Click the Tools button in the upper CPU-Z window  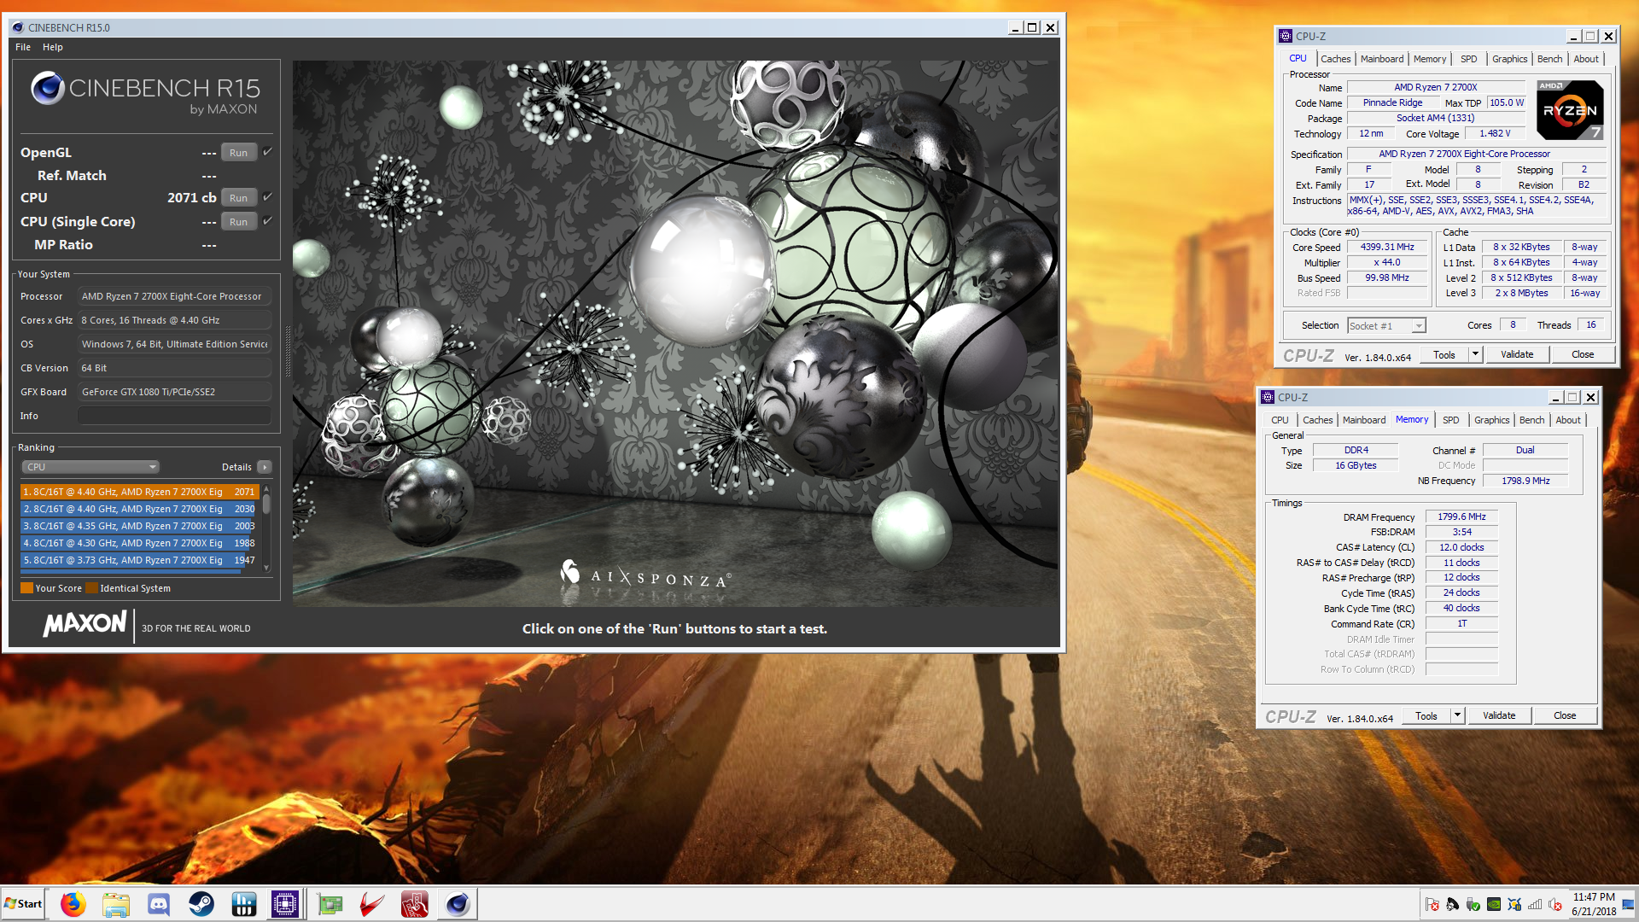click(1444, 354)
